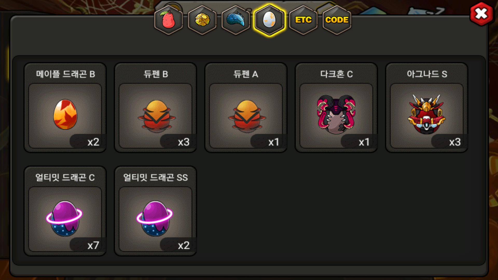The width and height of the screenshot is (498, 280).
Task: Open the fruit food tab
Action: tap(169, 20)
